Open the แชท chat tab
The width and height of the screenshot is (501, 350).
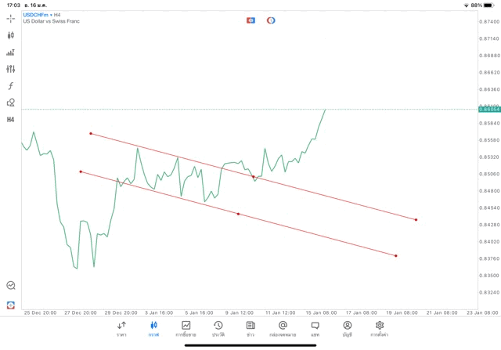[x=315, y=329]
